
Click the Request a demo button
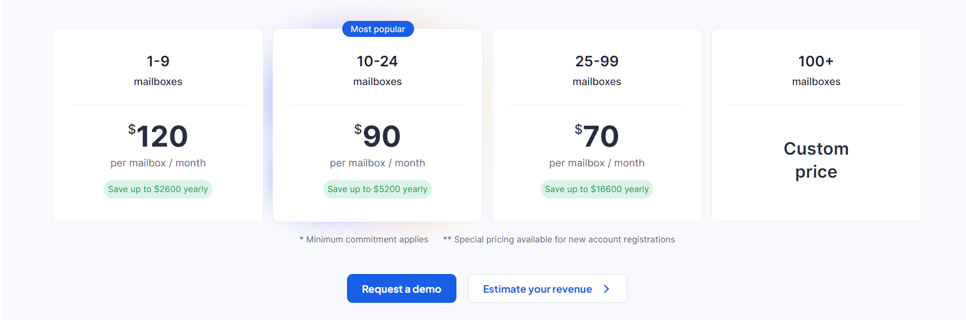click(x=401, y=288)
